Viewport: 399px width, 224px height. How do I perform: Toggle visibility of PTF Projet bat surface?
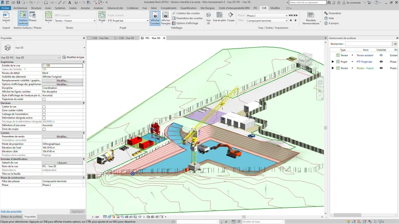pyautogui.click(x=381, y=62)
